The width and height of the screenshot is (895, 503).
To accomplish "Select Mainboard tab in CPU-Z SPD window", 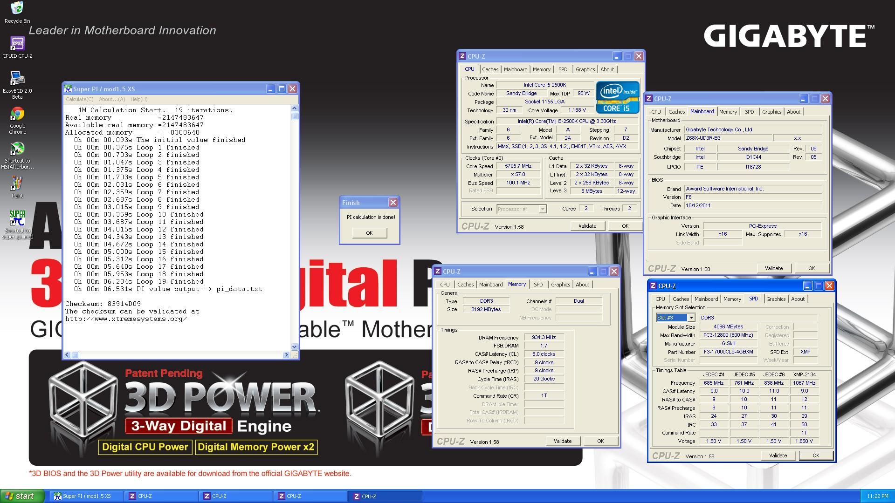I will pyautogui.click(x=706, y=299).
